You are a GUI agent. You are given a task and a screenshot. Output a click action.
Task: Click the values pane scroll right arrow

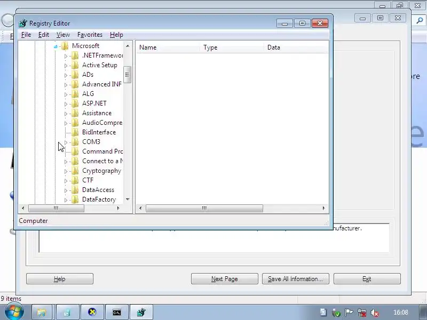[323, 208]
